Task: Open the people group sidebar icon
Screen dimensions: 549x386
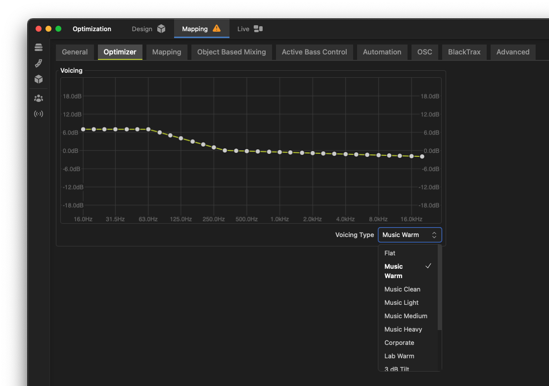Action: (39, 98)
